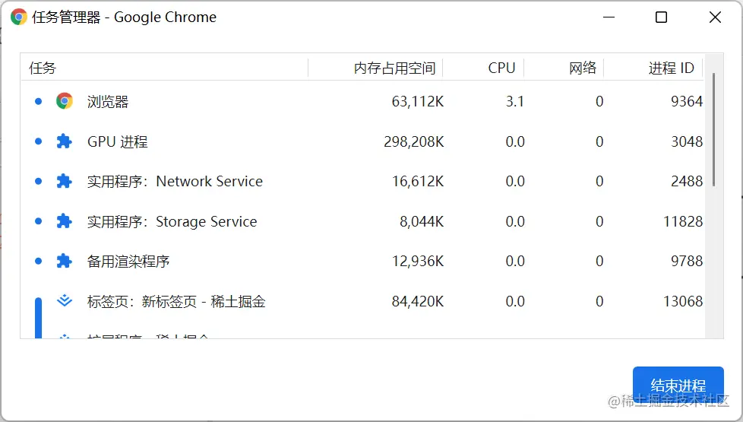Sort processes by 内存占用空间 column

tap(394, 68)
